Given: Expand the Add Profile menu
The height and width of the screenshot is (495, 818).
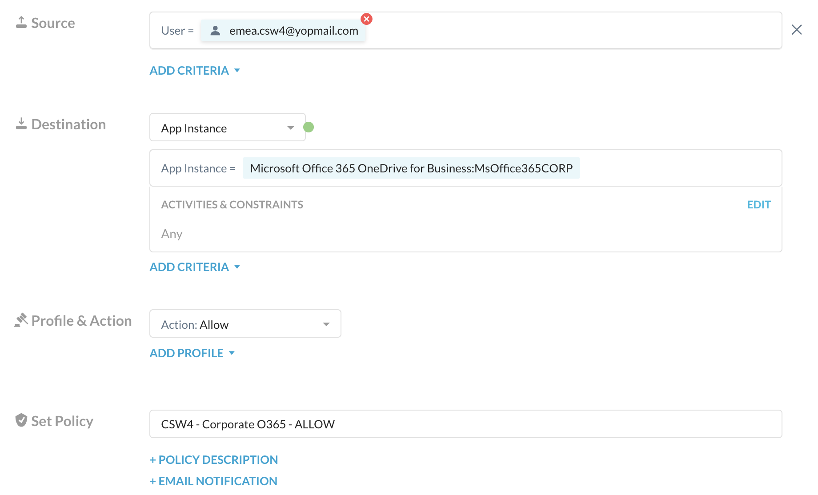Looking at the screenshot, I should point(192,353).
